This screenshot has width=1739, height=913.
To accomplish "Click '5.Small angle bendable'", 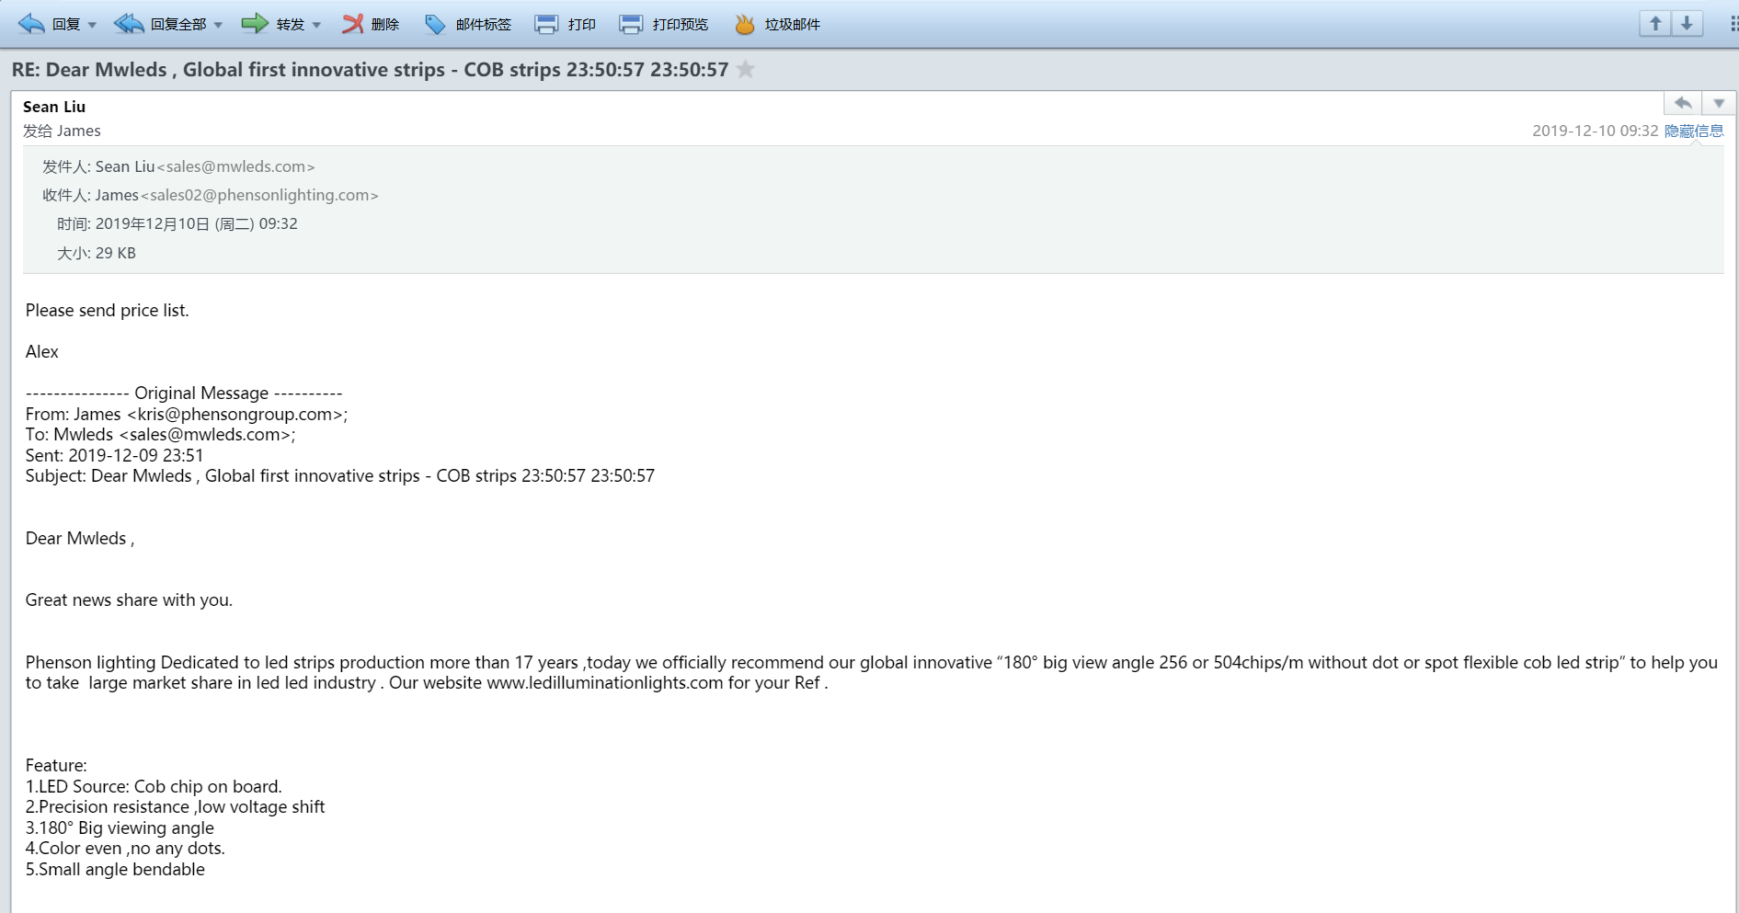I will (115, 870).
